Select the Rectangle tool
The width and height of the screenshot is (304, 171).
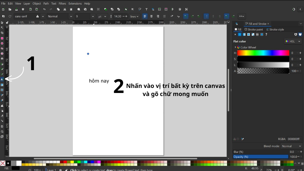[2, 38]
